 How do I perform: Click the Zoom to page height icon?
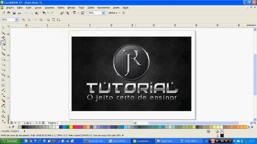coord(59,20)
